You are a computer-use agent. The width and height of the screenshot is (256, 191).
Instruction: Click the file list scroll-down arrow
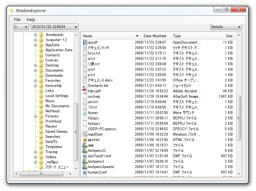tap(239, 174)
